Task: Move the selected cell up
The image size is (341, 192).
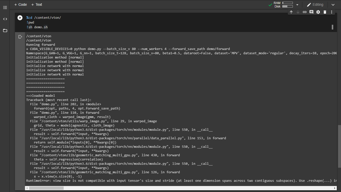Action: pos(291,12)
